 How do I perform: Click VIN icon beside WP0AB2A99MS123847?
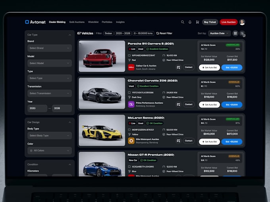pyautogui.click(x=129, y=55)
